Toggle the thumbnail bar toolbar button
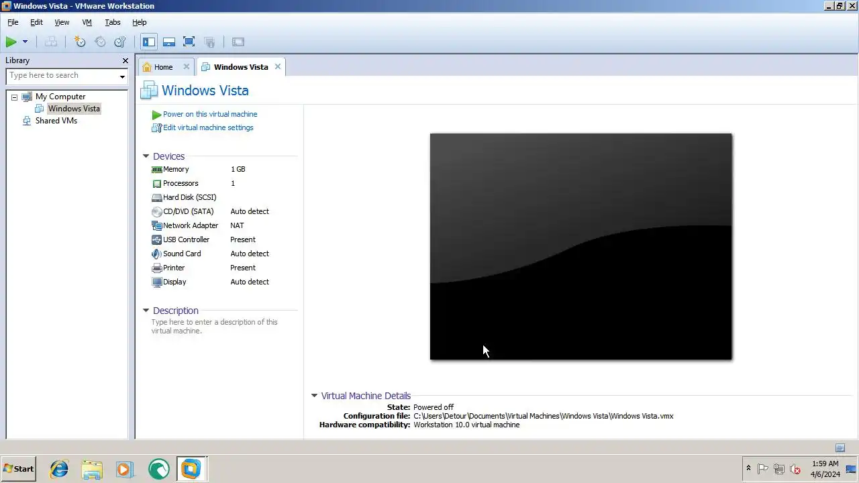 (x=169, y=42)
